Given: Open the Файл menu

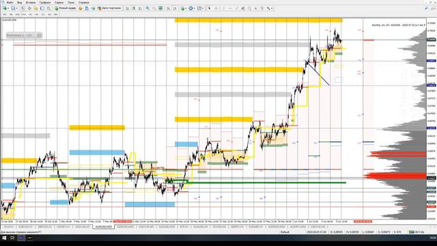Looking at the screenshot, I should [x=10, y=2].
